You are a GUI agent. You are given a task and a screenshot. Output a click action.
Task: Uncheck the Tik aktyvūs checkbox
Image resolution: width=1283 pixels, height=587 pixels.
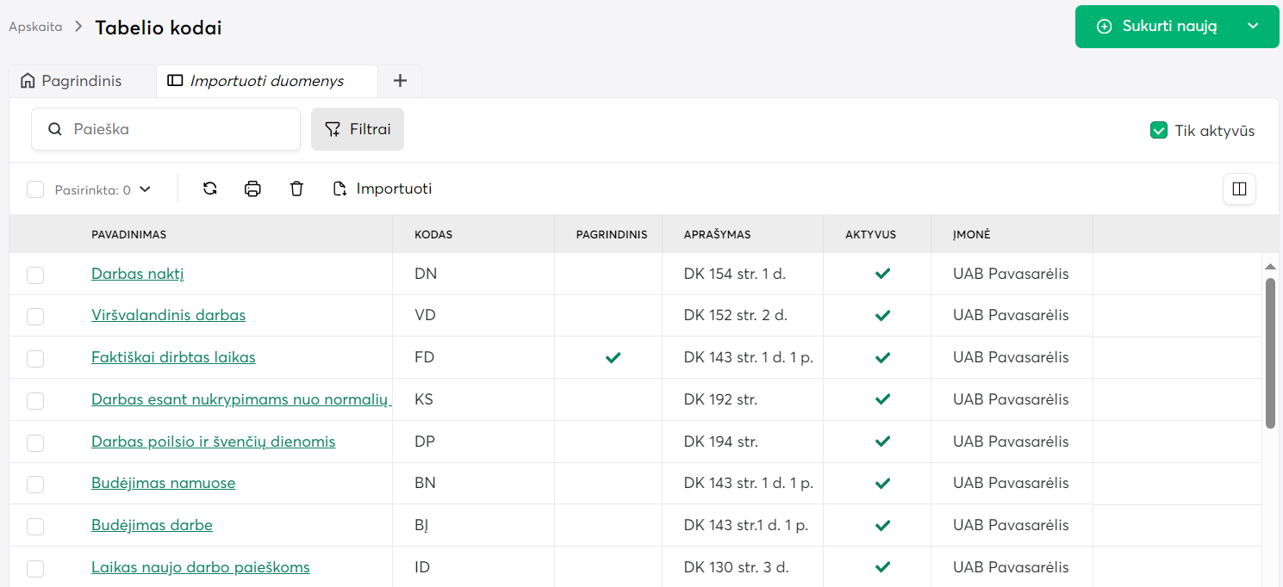pos(1158,131)
